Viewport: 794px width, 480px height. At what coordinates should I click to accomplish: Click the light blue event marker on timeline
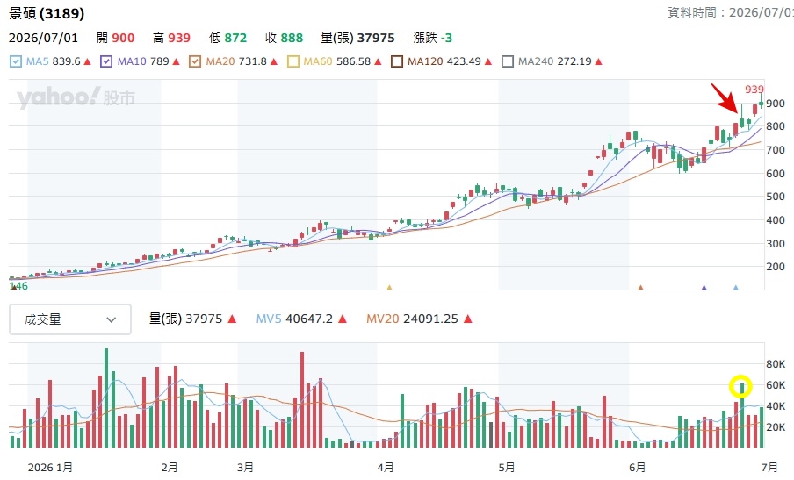pyautogui.click(x=736, y=287)
